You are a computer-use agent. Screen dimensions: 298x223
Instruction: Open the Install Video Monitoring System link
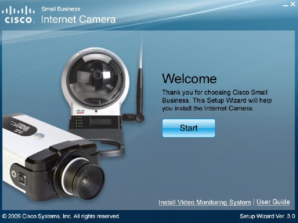(204, 202)
